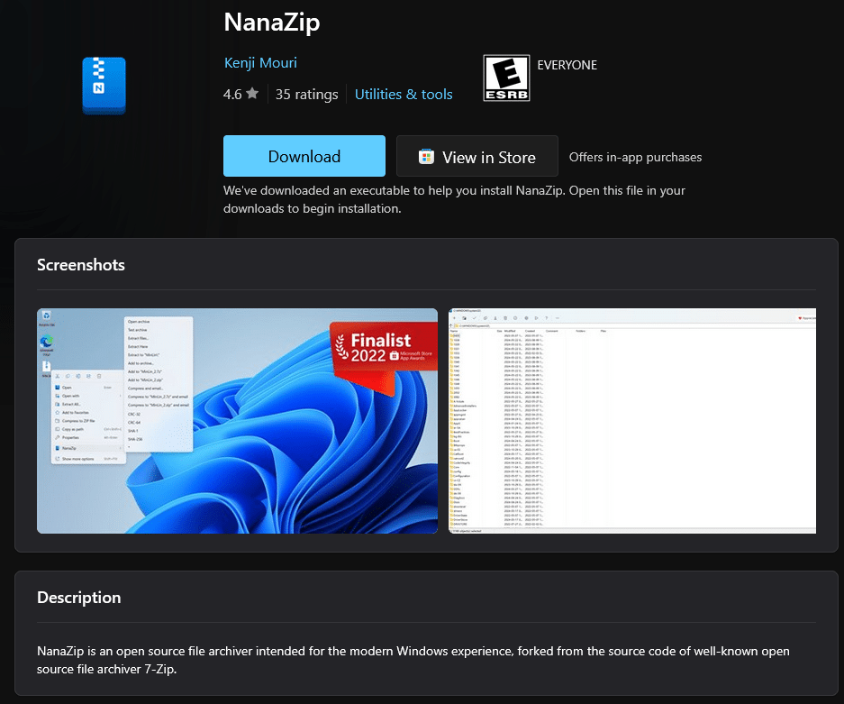The image size is (844, 704).
Task: Click the ESRB Everyone rating badge
Action: [506, 78]
